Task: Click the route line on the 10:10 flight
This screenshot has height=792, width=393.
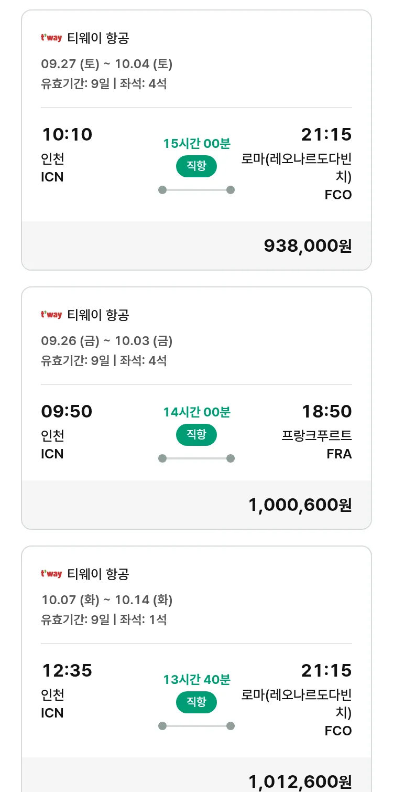Action: click(196, 190)
